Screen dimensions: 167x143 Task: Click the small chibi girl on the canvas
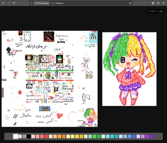click(90, 117)
